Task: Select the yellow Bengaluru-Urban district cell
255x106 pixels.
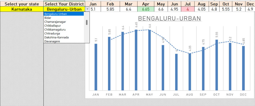Action: [64, 9]
